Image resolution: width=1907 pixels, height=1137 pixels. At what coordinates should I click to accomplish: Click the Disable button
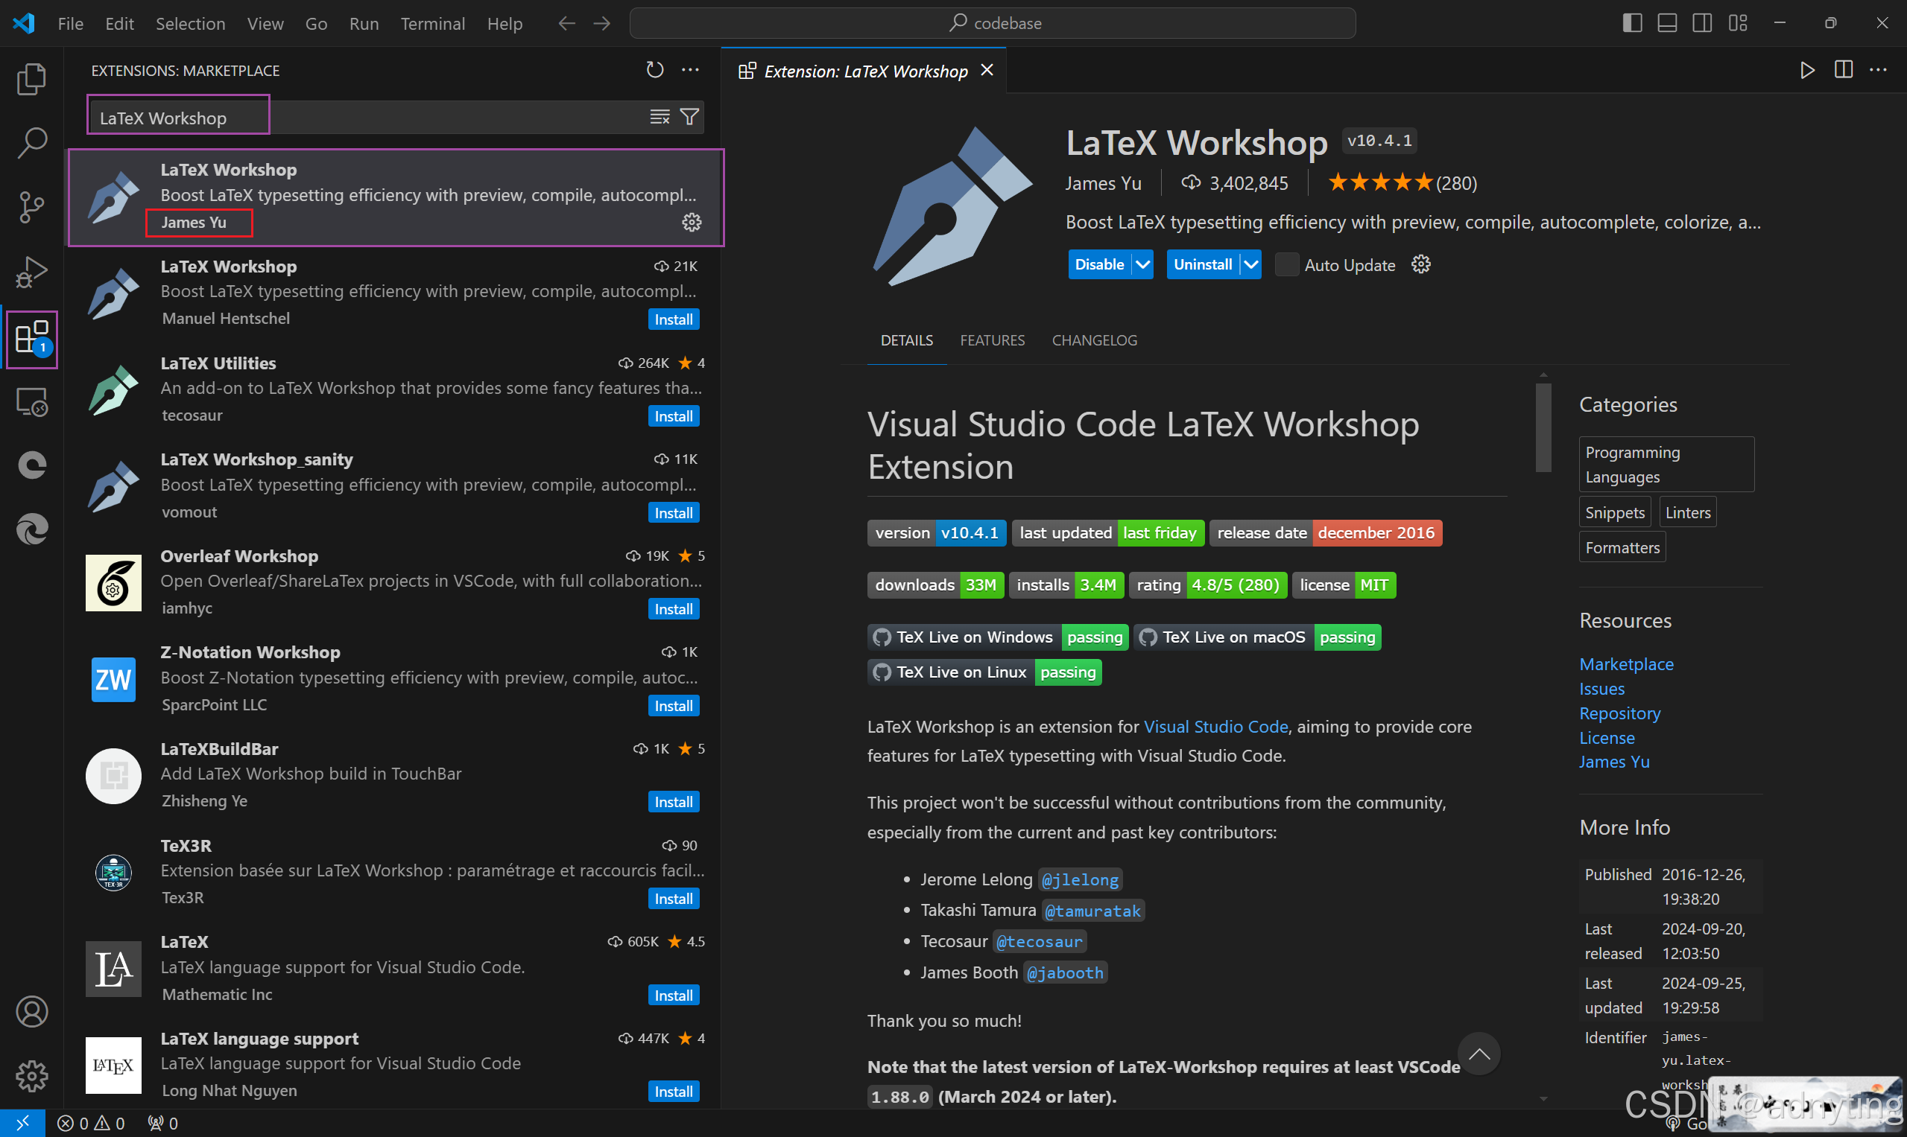(1100, 264)
